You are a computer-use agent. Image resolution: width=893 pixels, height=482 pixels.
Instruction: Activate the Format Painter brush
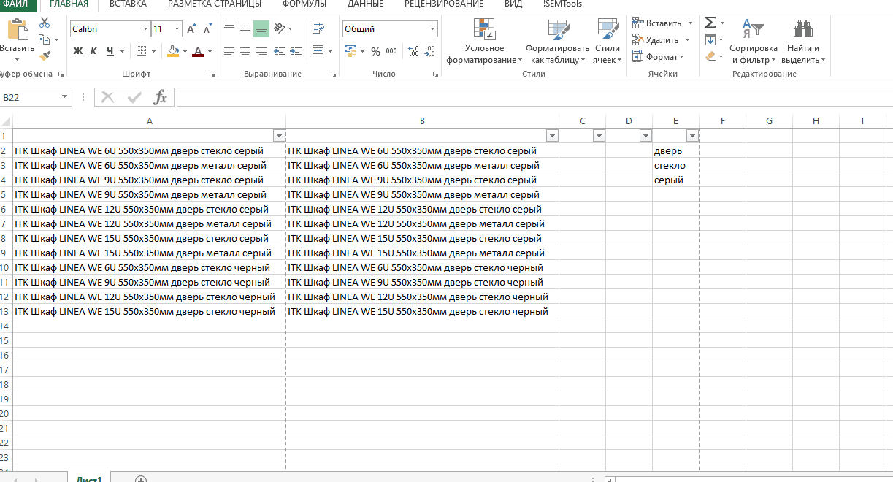(45, 56)
